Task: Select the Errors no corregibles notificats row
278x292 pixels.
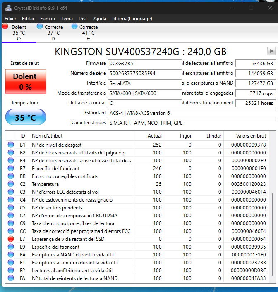Action: pyautogui.click(x=137, y=176)
